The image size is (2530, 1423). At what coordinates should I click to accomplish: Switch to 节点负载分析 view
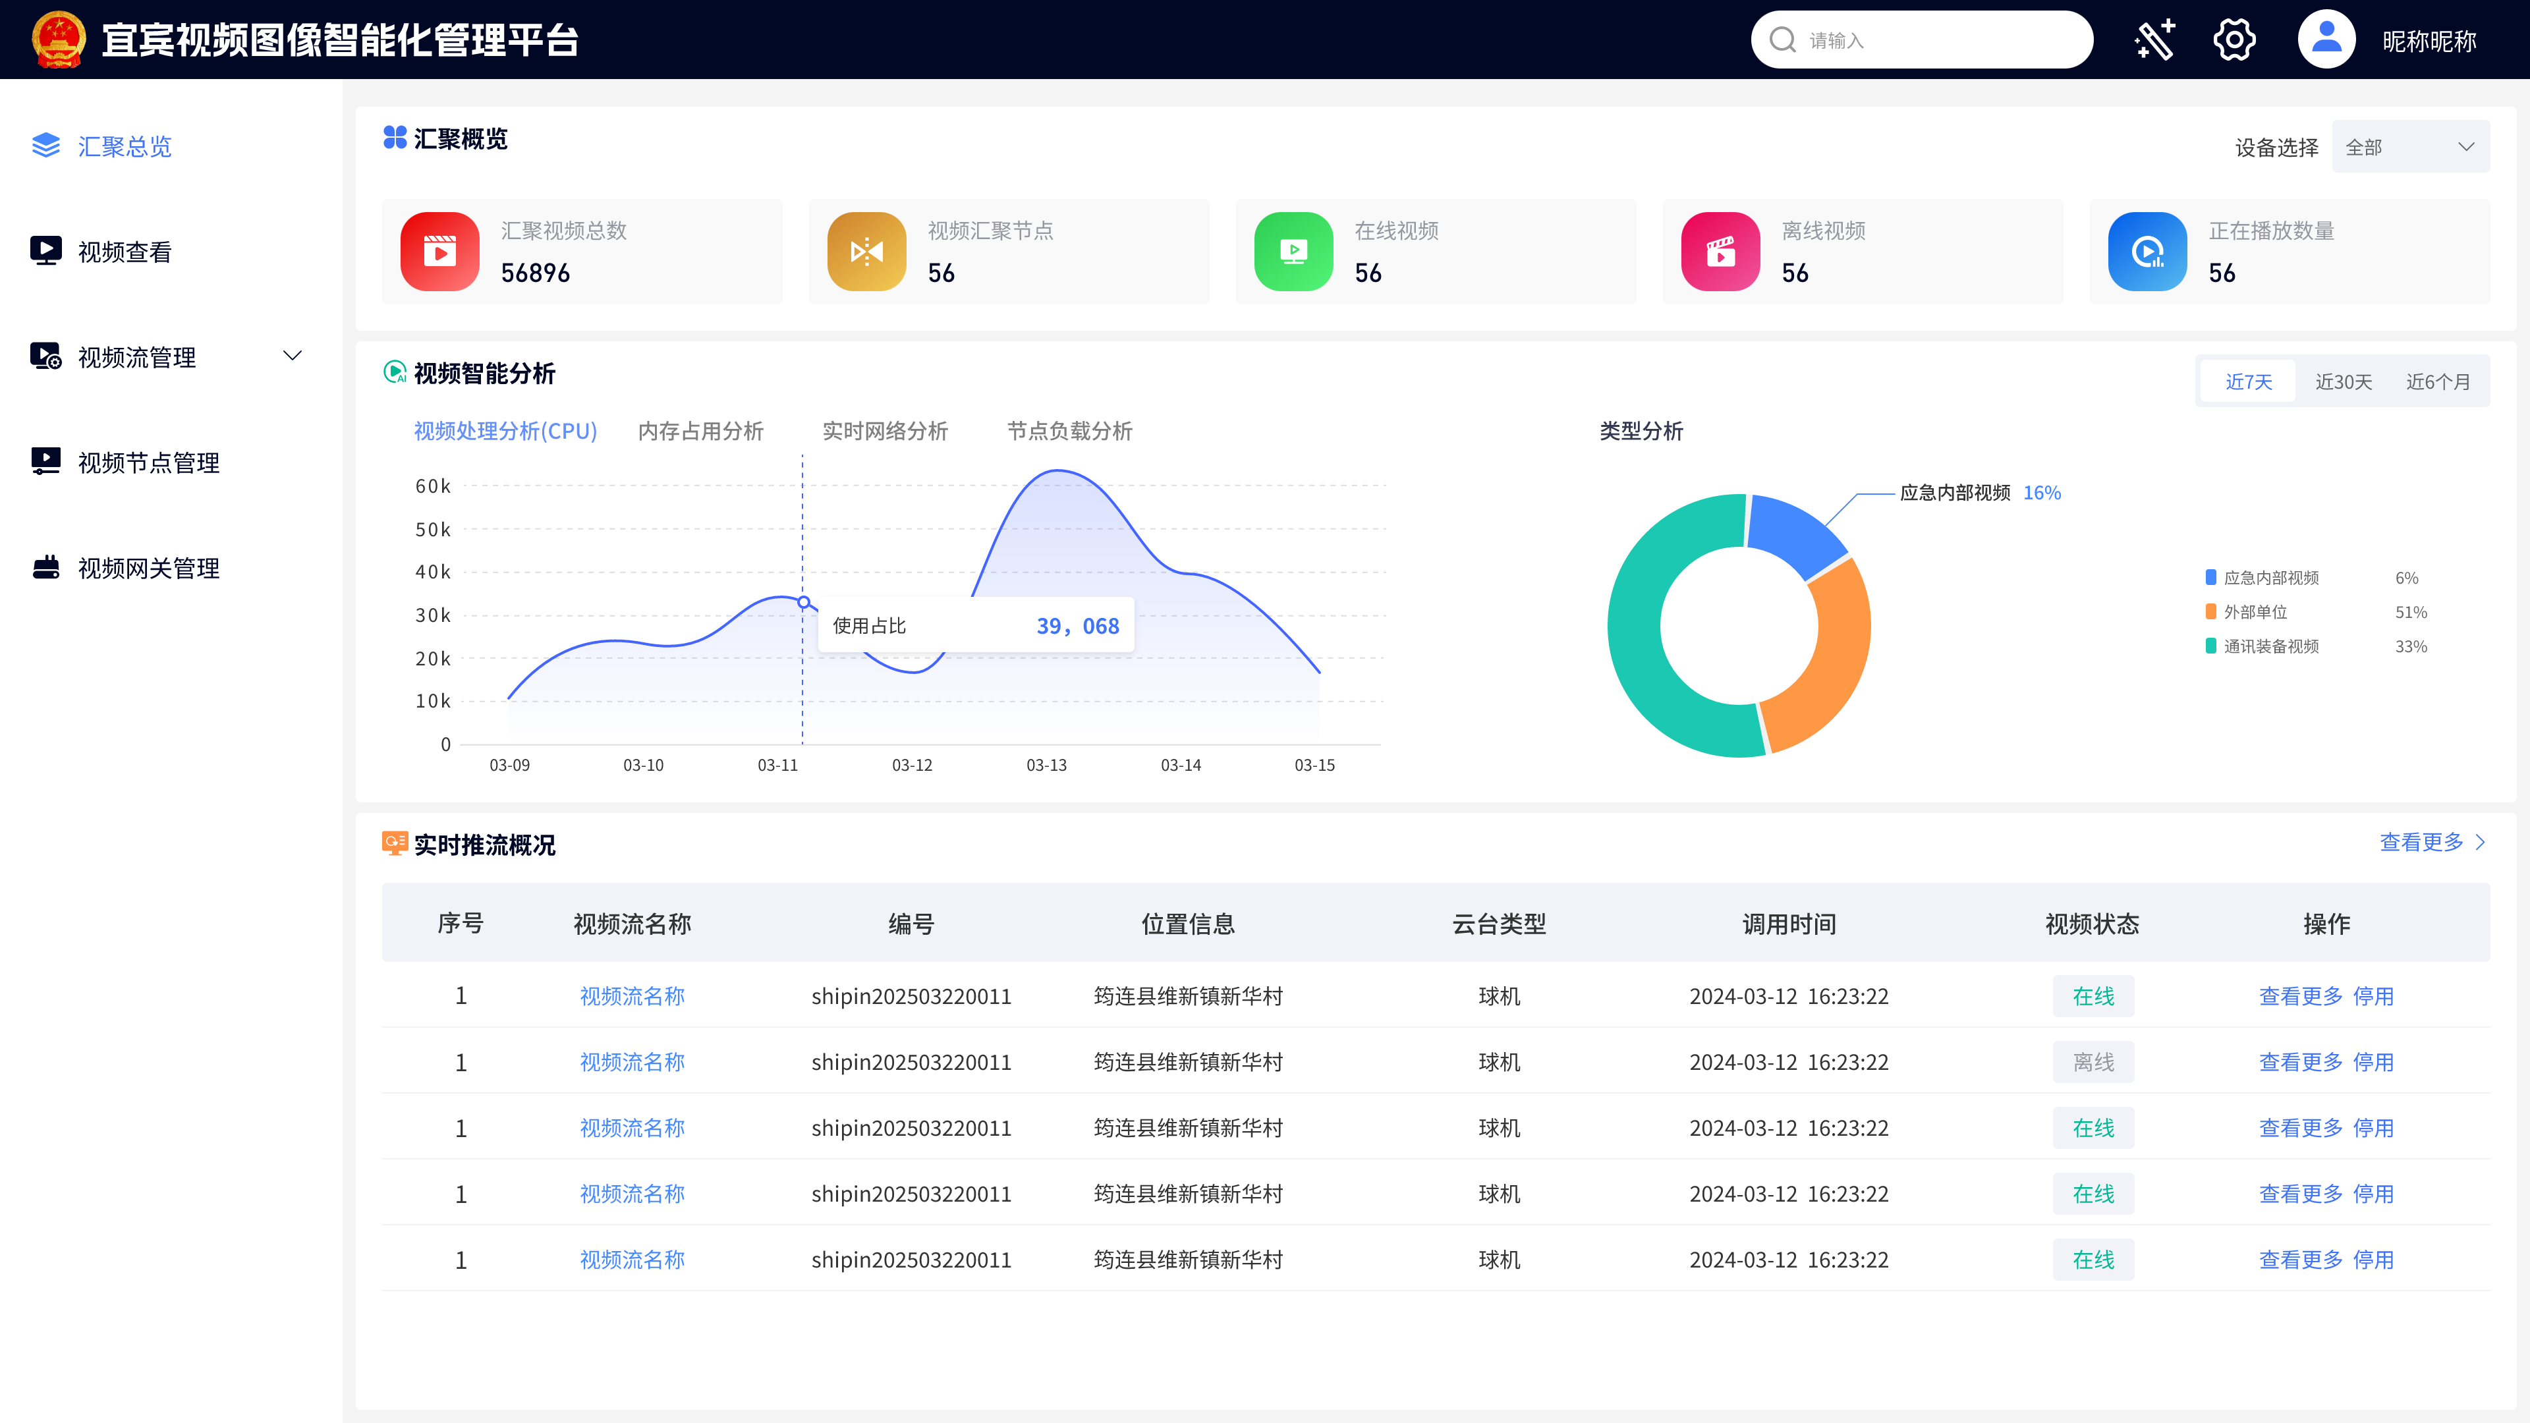[1069, 431]
